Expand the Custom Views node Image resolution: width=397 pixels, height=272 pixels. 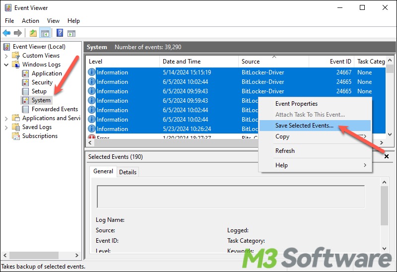click(x=6, y=56)
